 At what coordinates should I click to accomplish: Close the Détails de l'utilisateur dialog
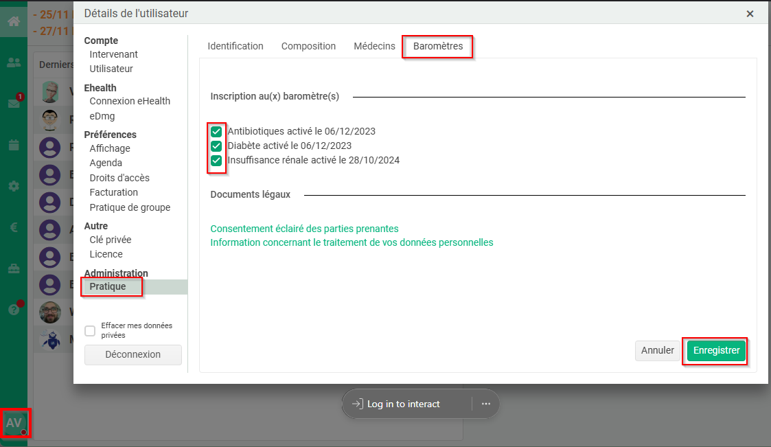[750, 14]
